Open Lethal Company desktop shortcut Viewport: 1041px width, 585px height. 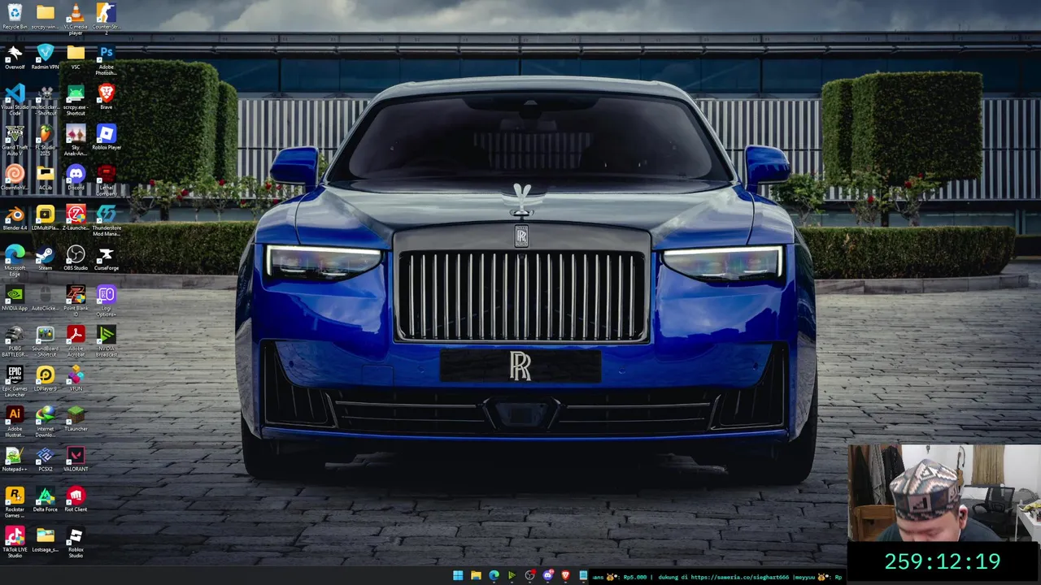[106, 180]
